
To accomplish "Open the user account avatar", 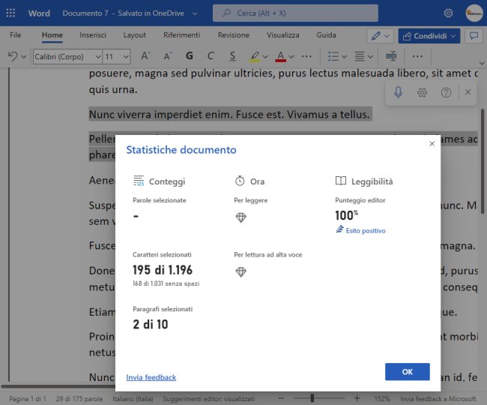I will point(474,13).
